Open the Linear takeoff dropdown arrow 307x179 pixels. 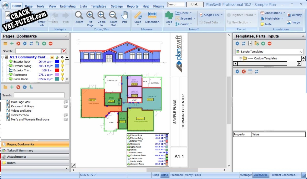click(x=191, y=13)
